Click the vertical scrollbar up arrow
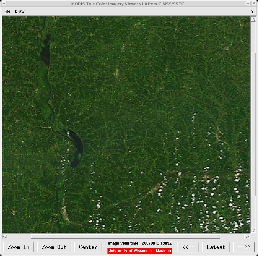This screenshot has width=258, height=256. 253,19
